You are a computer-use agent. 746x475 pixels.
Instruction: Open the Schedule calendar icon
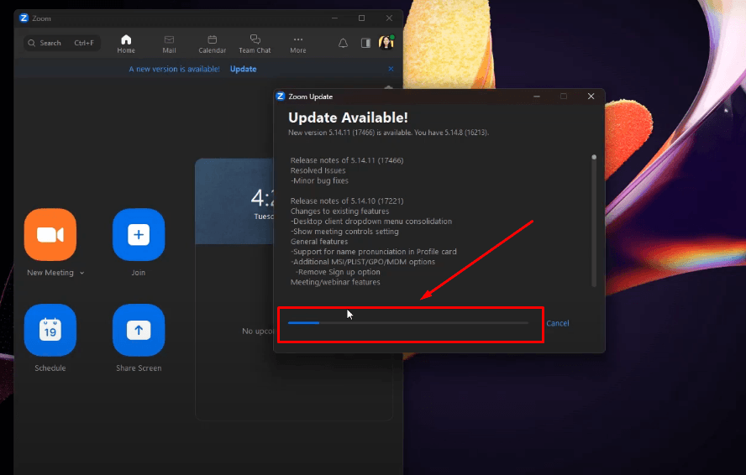[x=50, y=330]
